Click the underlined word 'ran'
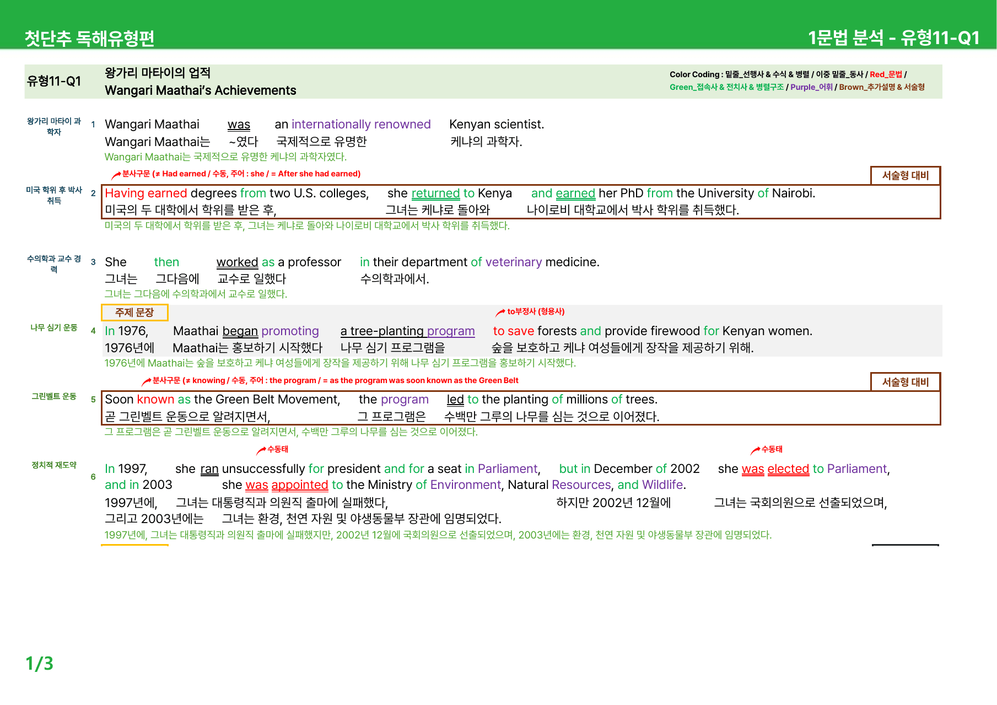This screenshot has height=705, width=997. point(209,469)
